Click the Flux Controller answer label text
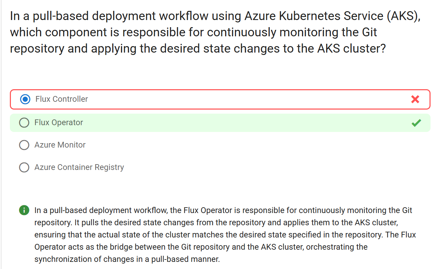 pyautogui.click(x=62, y=99)
